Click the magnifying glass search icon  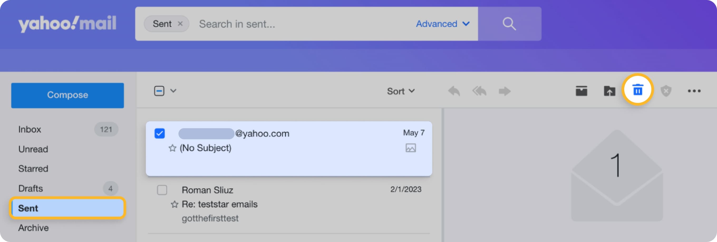[x=509, y=24]
